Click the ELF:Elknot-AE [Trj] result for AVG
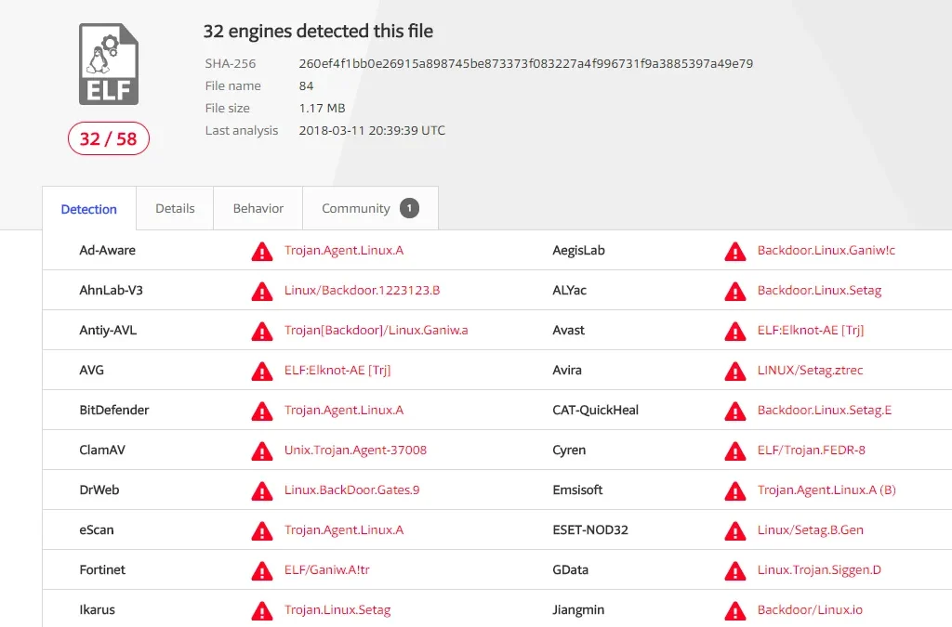The width and height of the screenshot is (952, 627). tap(337, 371)
